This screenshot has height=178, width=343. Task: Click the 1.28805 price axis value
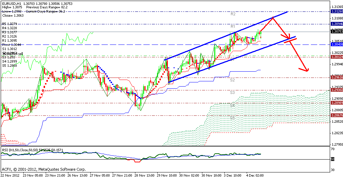(337, 110)
